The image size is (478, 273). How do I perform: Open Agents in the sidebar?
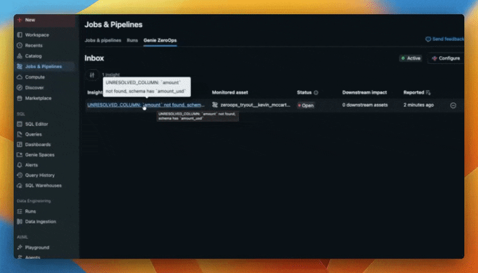[32, 257]
